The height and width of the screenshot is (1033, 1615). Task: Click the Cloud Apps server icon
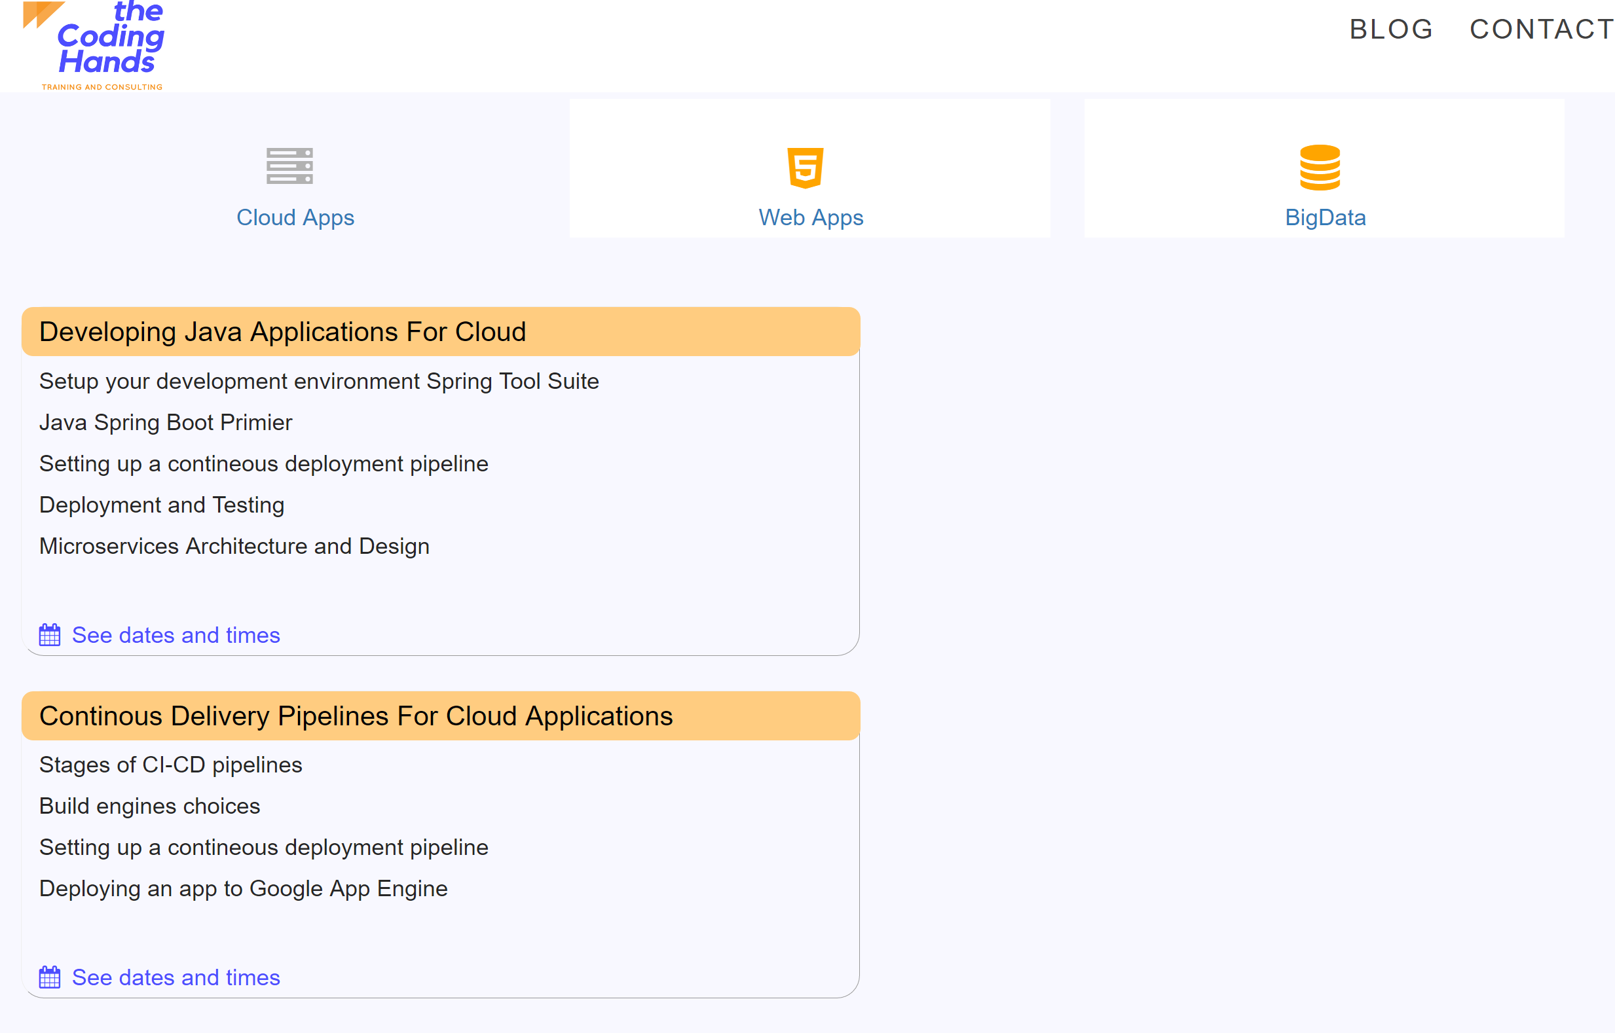click(289, 166)
